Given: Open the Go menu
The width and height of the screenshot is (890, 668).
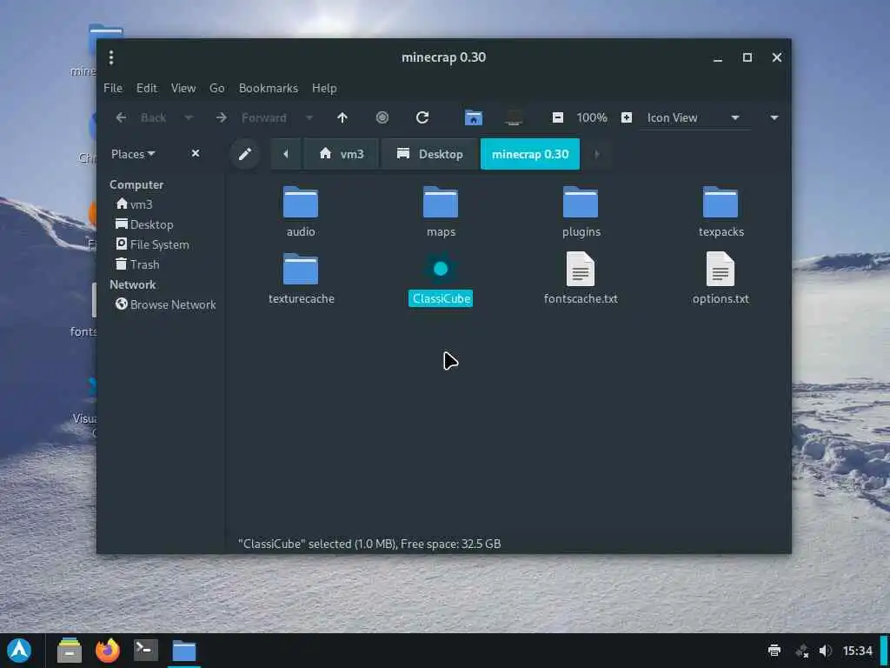Looking at the screenshot, I should [x=216, y=88].
